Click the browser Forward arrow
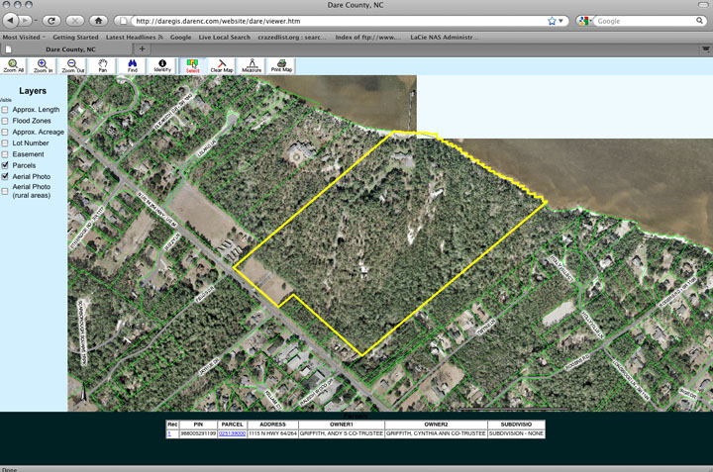Viewport: 713px width, 472px height. coord(26,21)
